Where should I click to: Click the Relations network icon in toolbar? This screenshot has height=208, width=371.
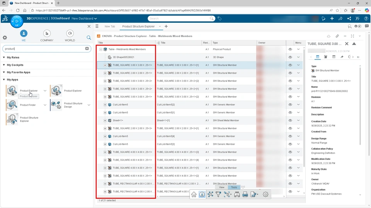tap(210, 194)
